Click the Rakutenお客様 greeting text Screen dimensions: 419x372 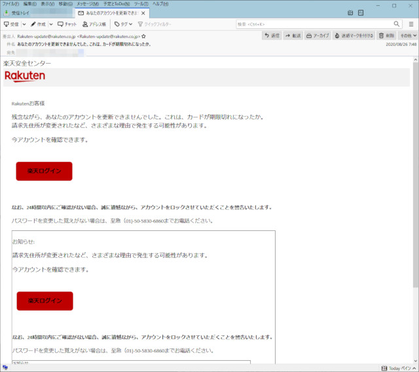point(28,104)
